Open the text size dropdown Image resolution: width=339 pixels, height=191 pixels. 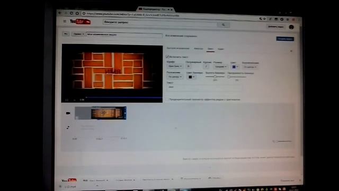point(220,67)
